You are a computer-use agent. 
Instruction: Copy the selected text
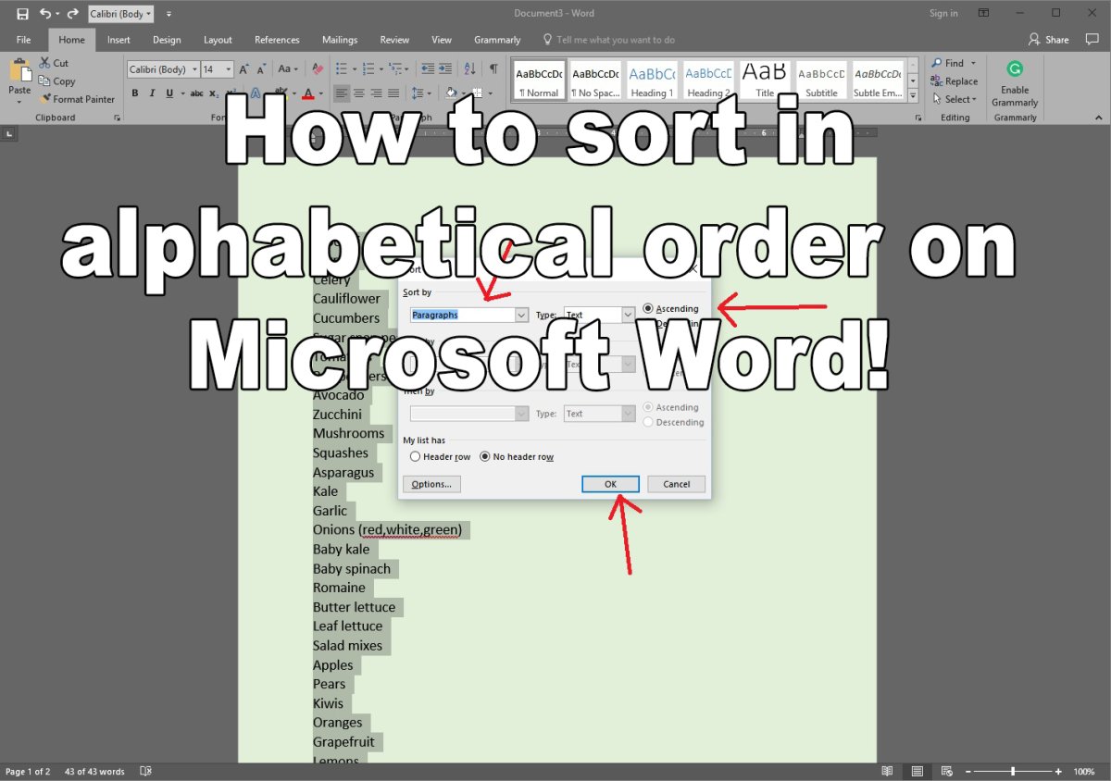coord(56,81)
